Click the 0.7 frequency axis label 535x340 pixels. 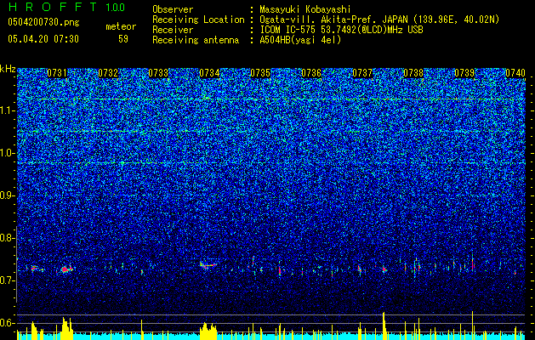pyautogui.click(x=8, y=280)
